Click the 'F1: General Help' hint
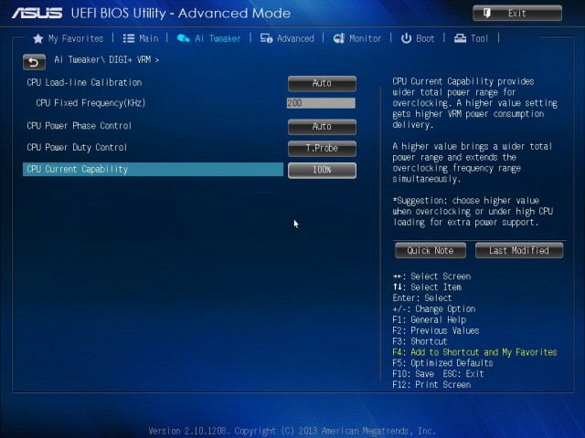The width and height of the screenshot is (585, 438). (429, 319)
